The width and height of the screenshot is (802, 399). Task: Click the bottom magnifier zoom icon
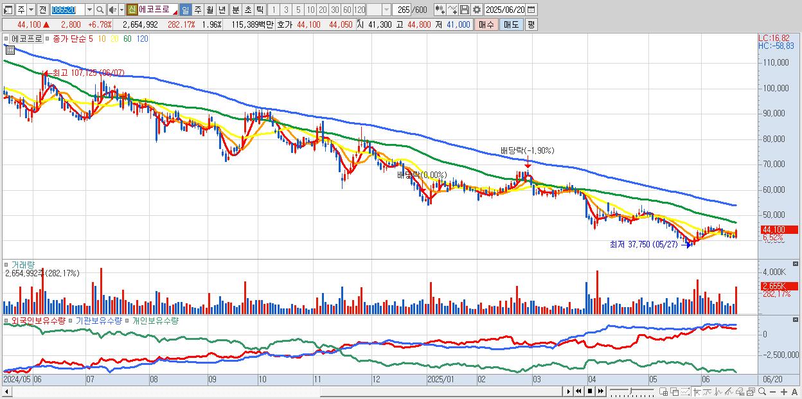[762, 392]
